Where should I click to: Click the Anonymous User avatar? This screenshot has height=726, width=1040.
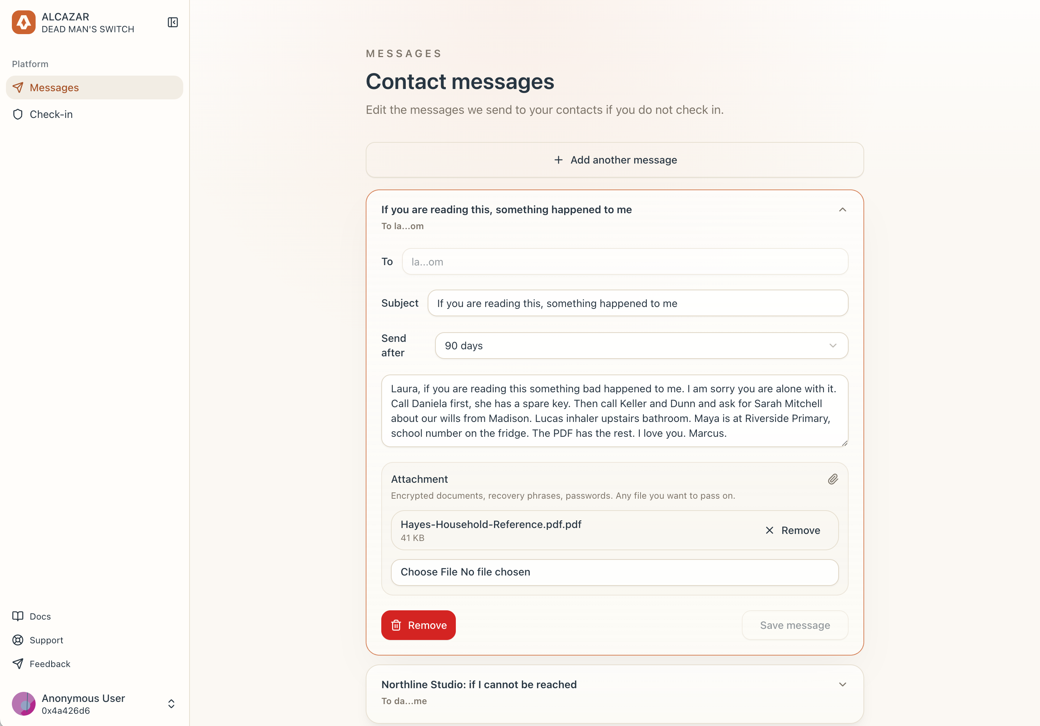coord(24,704)
